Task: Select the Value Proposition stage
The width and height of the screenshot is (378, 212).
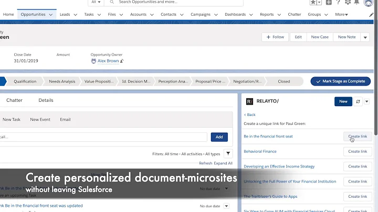Action: pos(99,81)
